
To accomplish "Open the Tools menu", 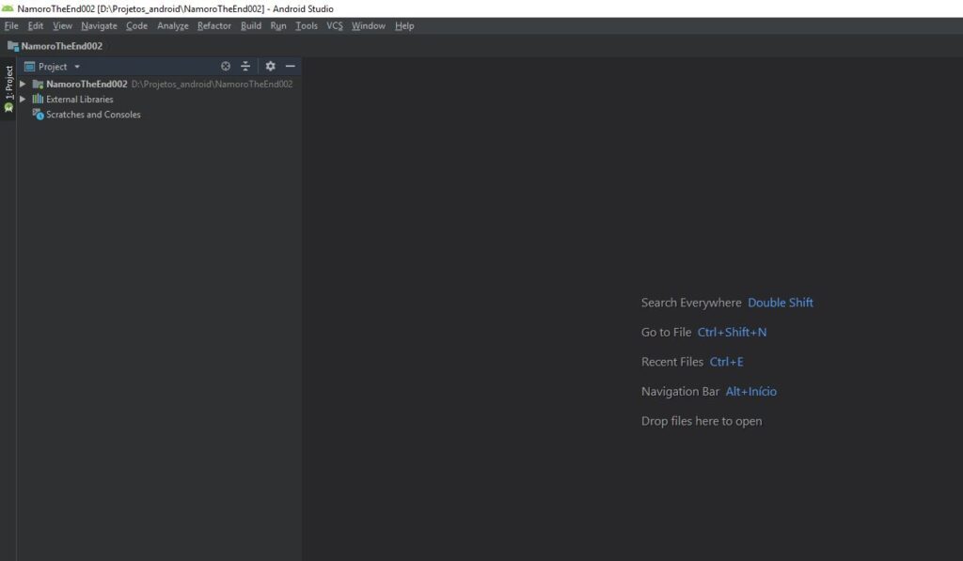I will tap(306, 25).
